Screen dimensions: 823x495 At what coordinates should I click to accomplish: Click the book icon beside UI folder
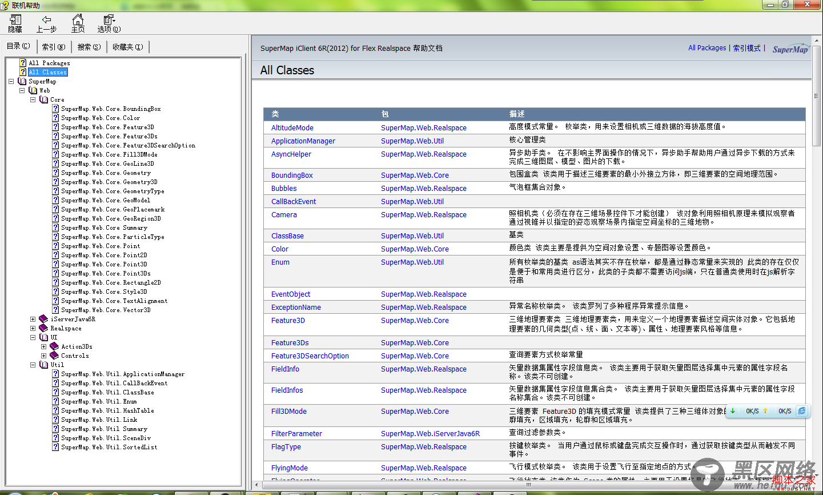(44, 337)
